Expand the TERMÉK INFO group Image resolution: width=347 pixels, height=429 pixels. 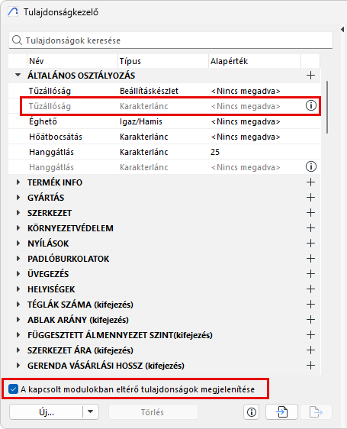click(x=18, y=182)
